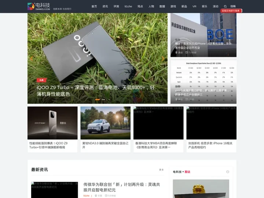Click 91che tag under 传祺华为 article
Image resolution: width=264 pixels, height=198 pixels.
86,196
